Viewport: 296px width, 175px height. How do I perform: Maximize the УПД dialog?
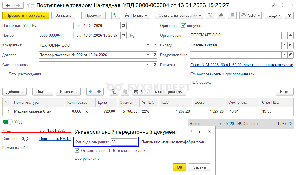pyautogui.click(x=201, y=132)
